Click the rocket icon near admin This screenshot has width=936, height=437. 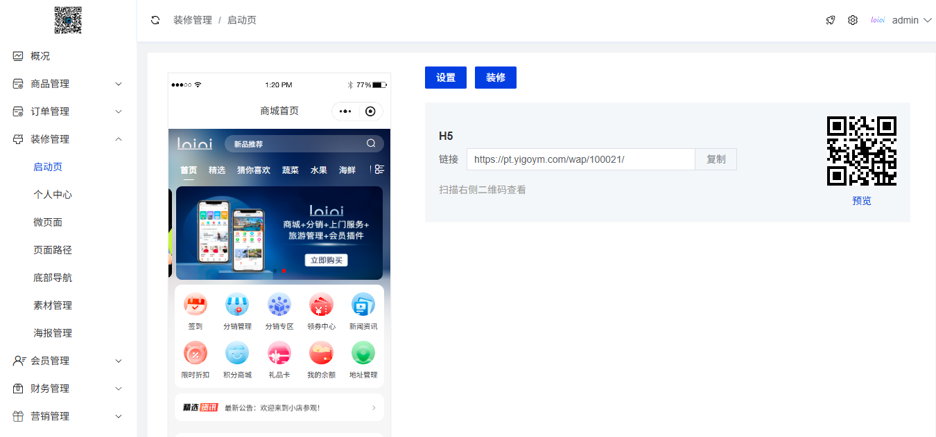(830, 20)
